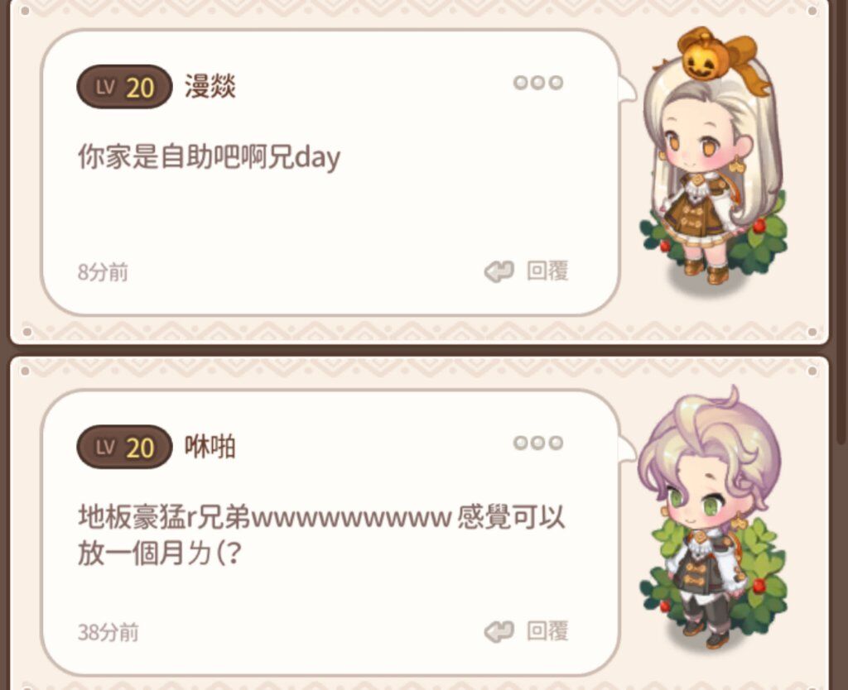Select comment text 你家是自助吧啊兄day
The height and width of the screenshot is (690, 848).
(210, 157)
